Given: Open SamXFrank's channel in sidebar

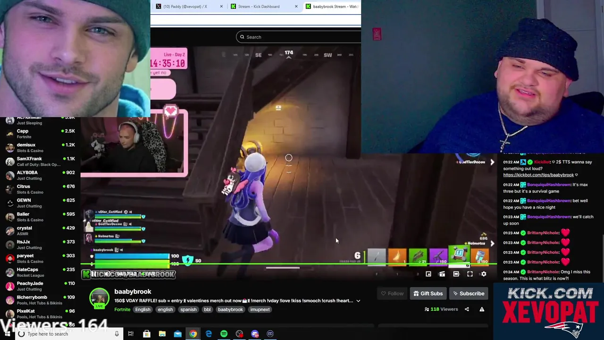Looking at the screenshot, I should pos(40,161).
